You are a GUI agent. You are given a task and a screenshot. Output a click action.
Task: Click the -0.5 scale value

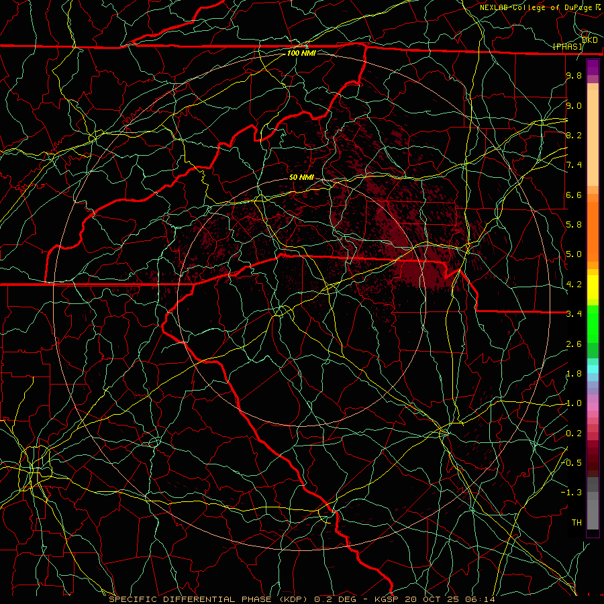[571, 463]
